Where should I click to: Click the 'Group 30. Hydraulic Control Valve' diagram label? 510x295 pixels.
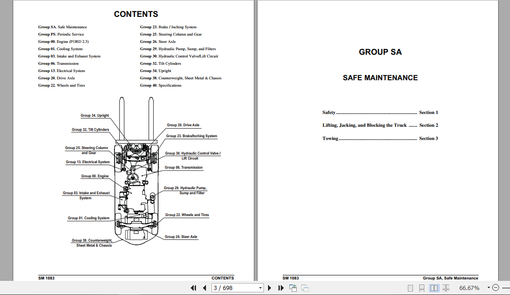click(x=193, y=156)
